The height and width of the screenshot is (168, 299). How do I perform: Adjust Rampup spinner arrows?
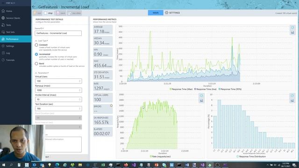(x=80, y=90)
